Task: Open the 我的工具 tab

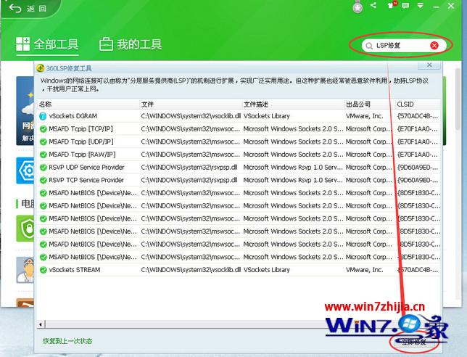Action: pyautogui.click(x=131, y=44)
